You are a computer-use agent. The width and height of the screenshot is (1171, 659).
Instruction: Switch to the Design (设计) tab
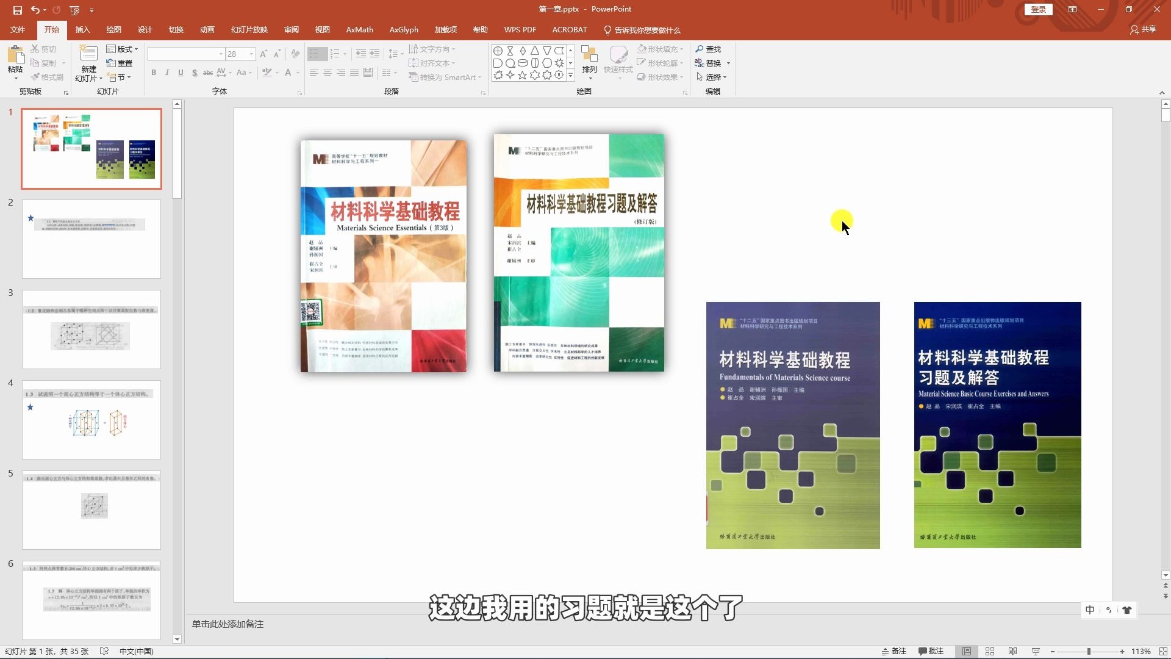pyautogui.click(x=145, y=29)
